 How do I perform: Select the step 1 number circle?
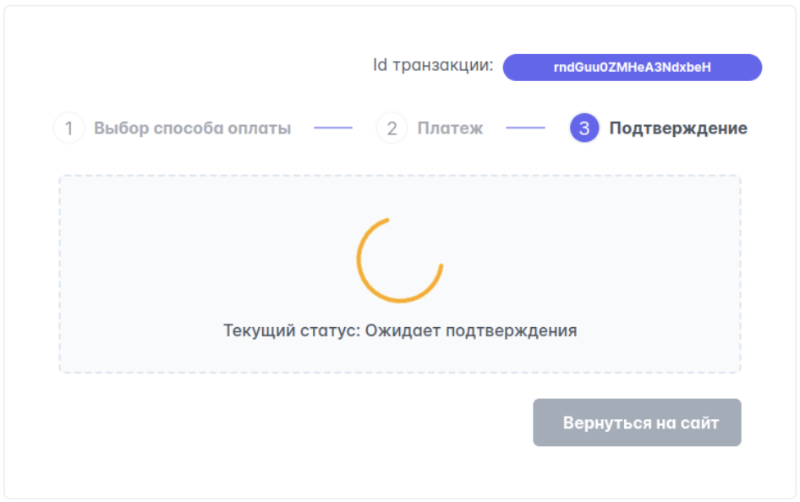(68, 128)
